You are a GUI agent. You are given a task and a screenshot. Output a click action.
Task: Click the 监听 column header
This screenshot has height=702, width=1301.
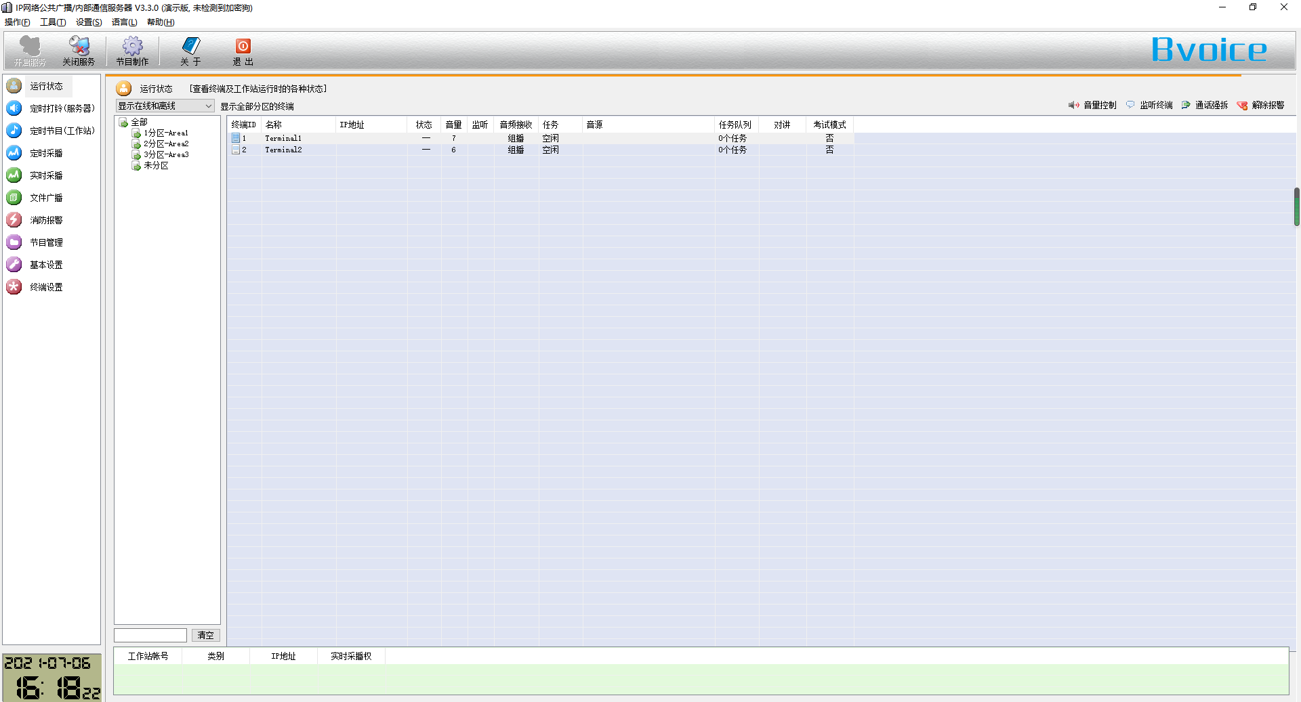pos(480,125)
